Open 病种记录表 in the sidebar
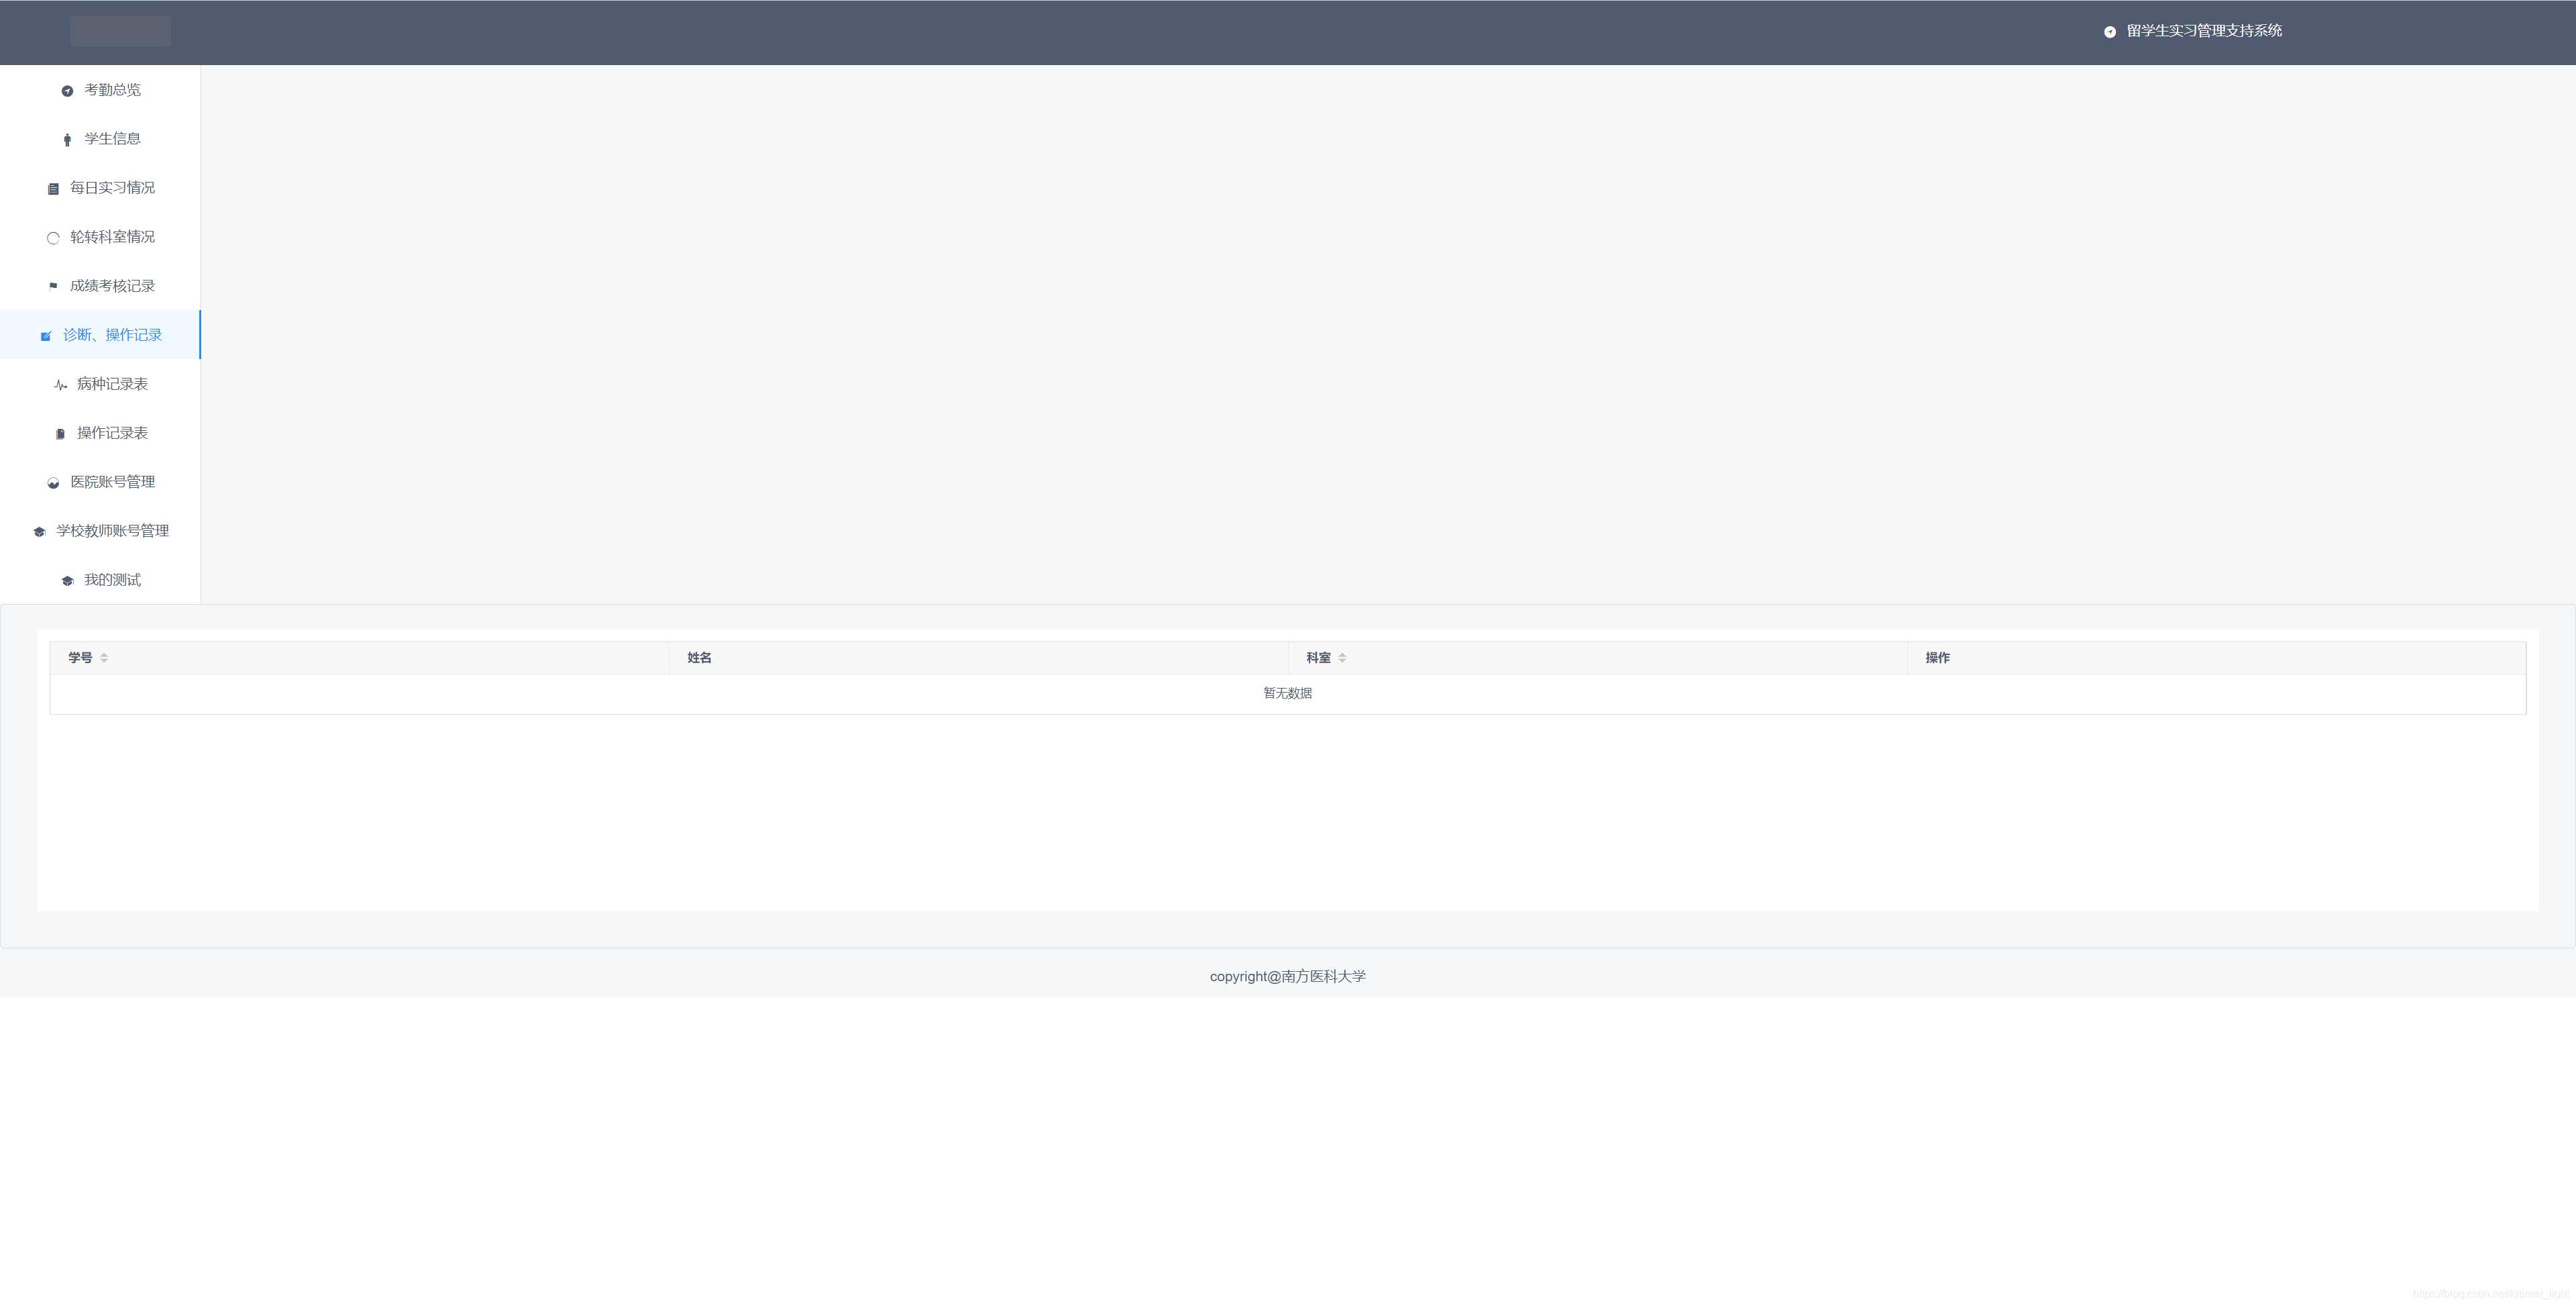This screenshot has width=2576, height=1306. point(100,385)
